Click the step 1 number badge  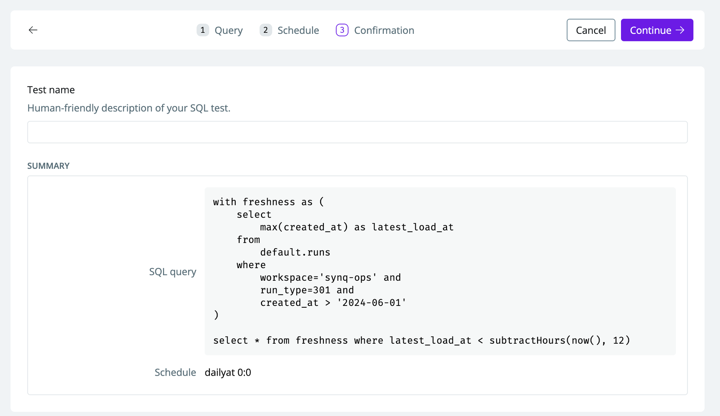pos(203,30)
